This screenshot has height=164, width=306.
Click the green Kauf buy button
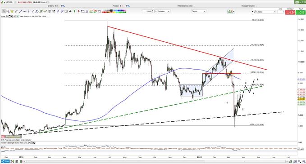(301, 12)
